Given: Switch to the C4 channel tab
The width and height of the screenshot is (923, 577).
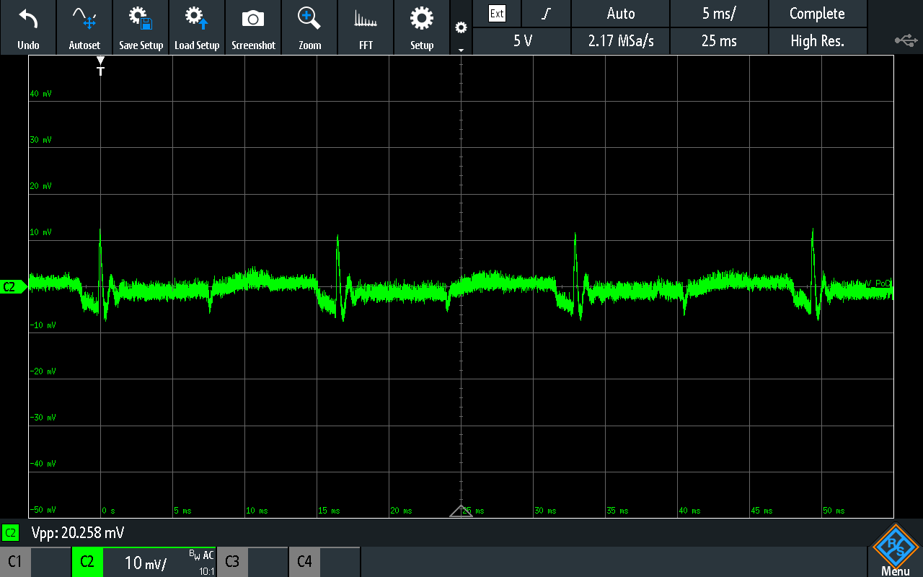Looking at the screenshot, I should click(x=304, y=561).
